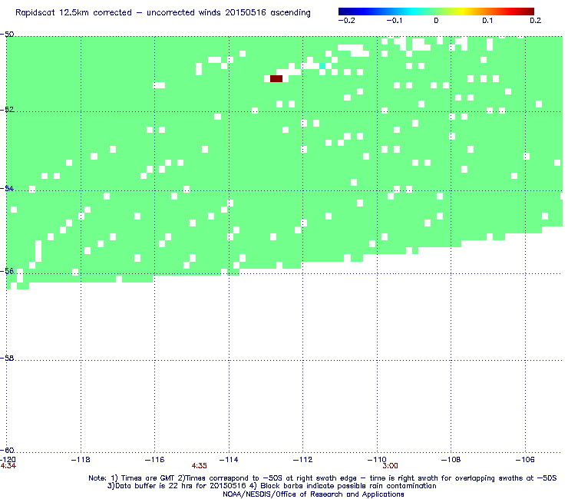
Task: Click the longitude label '-112'
Action: 302,460
